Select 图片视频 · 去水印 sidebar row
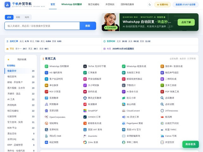 tap(21, 88)
